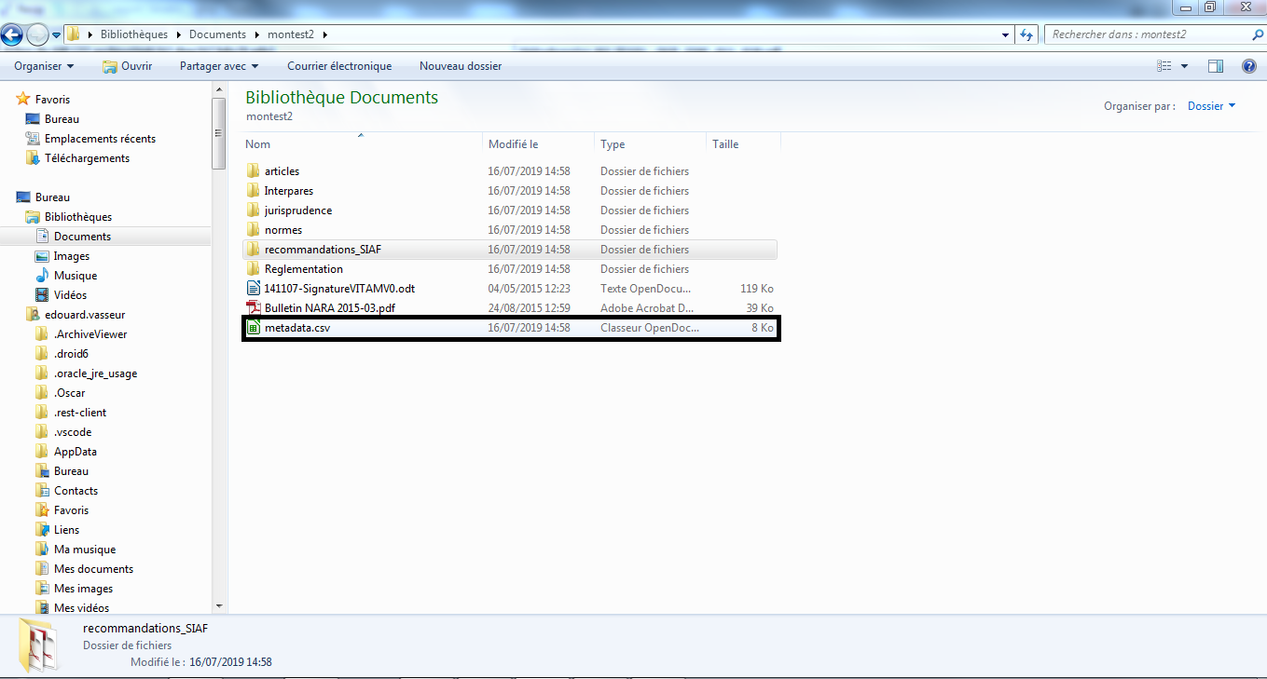Click the help question mark icon
Viewport: 1267px width, 679px height.
click(x=1248, y=66)
